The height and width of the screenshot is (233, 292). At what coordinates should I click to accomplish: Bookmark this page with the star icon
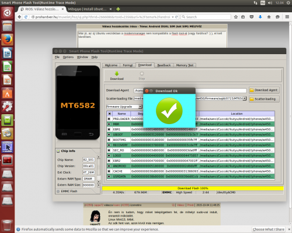pos(236,17)
